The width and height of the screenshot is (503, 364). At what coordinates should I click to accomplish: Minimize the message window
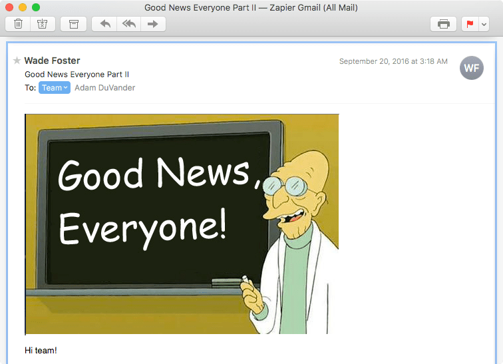(23, 7)
